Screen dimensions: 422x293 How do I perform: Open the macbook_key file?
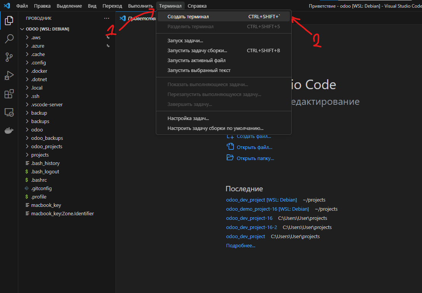(x=46, y=205)
